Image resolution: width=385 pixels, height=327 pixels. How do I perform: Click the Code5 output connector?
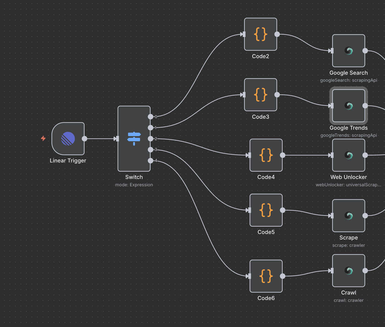282,210
